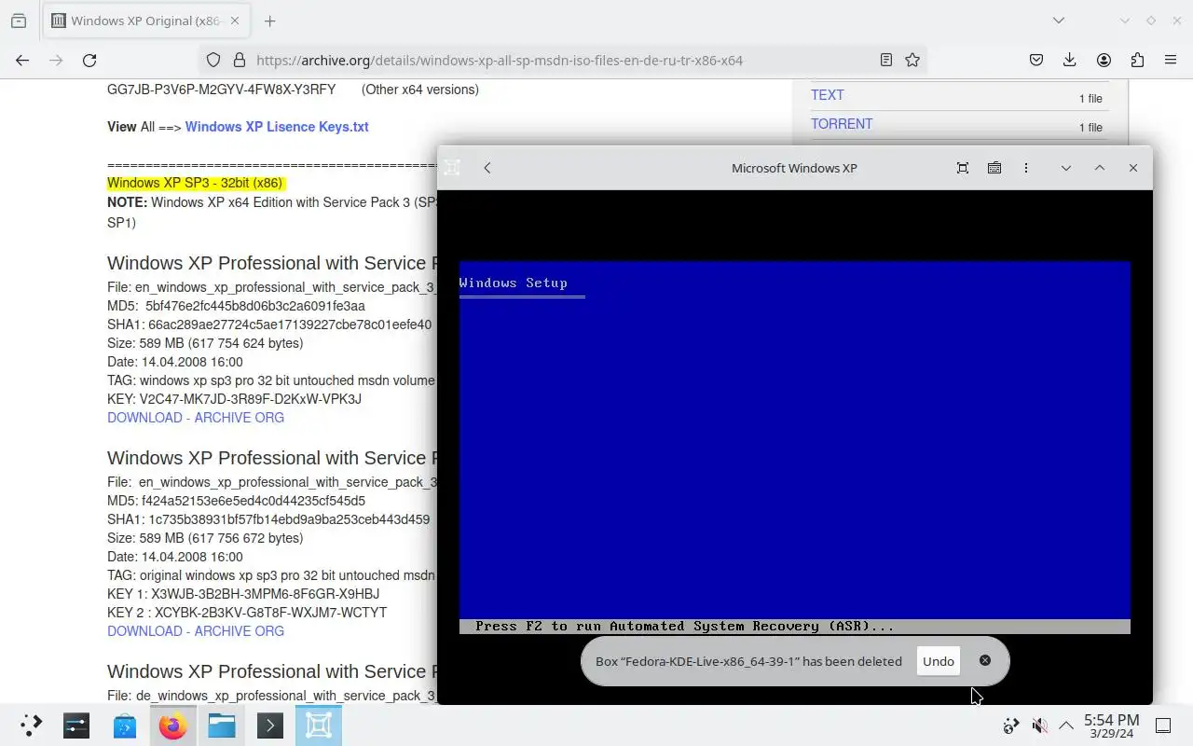Toggle fullscreen for the Windows XP box
This screenshot has width=1193, height=746.
963,168
